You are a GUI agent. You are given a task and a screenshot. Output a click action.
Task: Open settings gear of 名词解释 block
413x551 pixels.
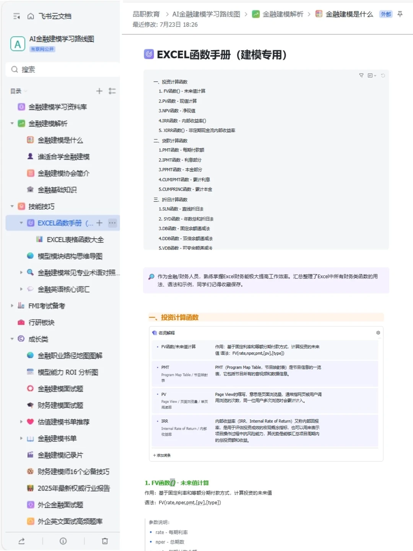(378, 333)
